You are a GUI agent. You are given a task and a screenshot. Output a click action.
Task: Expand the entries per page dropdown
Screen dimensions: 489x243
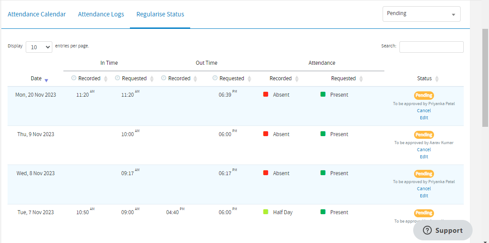coord(39,47)
